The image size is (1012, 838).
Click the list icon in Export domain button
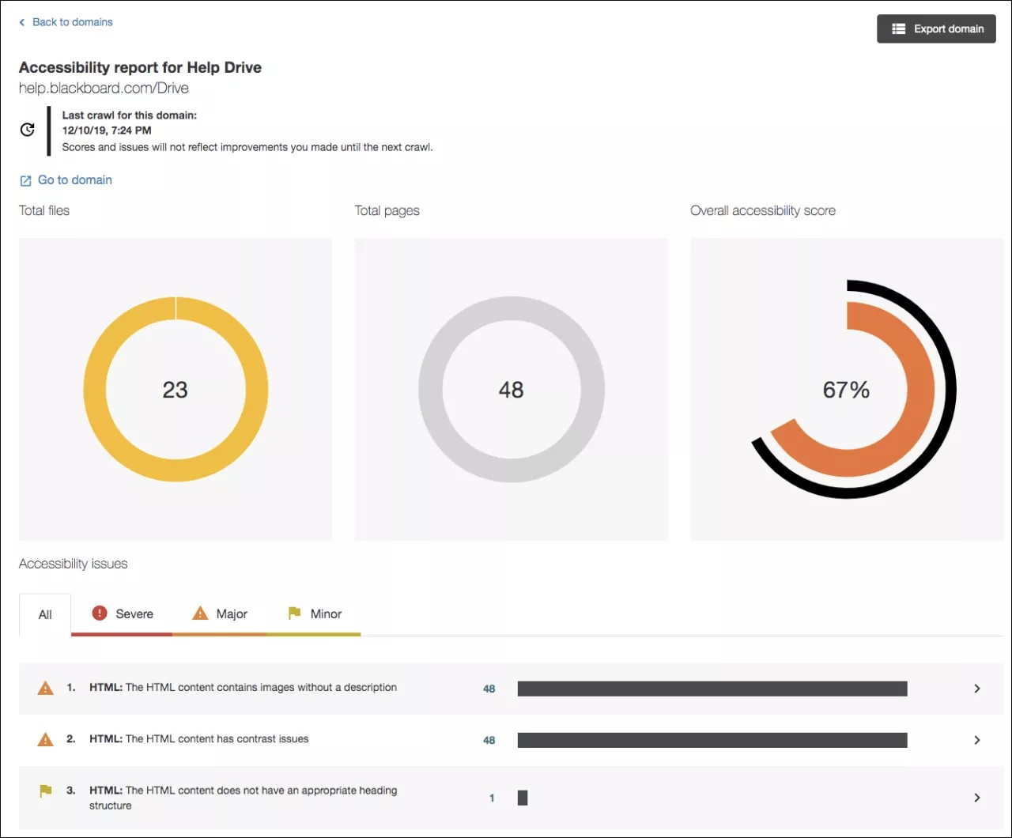pyautogui.click(x=898, y=29)
